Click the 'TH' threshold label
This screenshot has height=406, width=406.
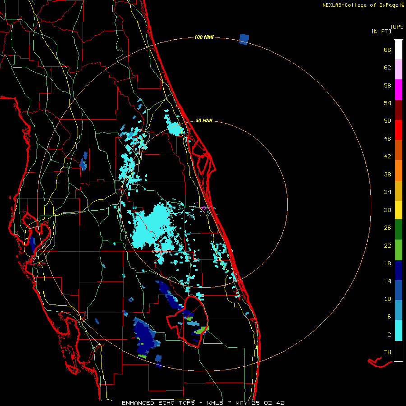point(388,352)
